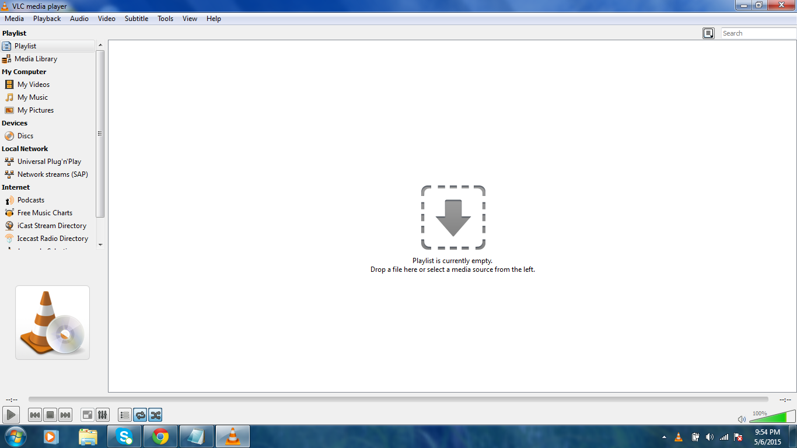Switch to the notepad-like app in taskbar
Image resolution: width=797 pixels, height=448 pixels.
pos(197,436)
